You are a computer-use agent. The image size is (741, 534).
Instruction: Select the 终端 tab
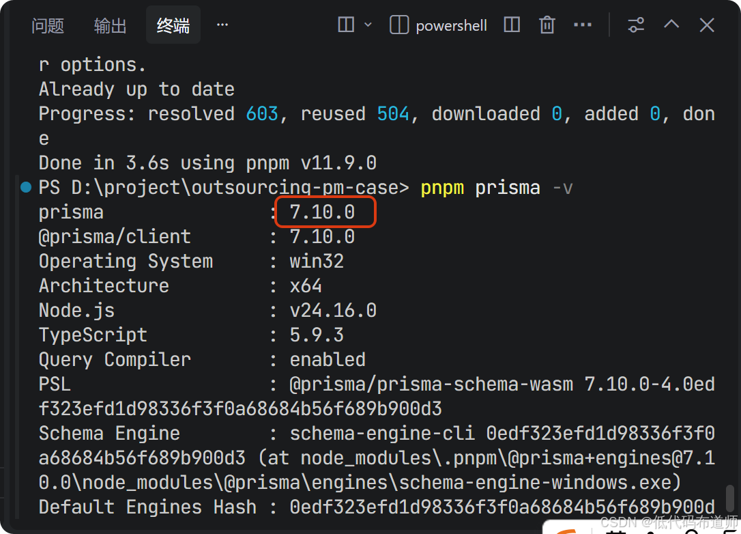pyautogui.click(x=173, y=25)
